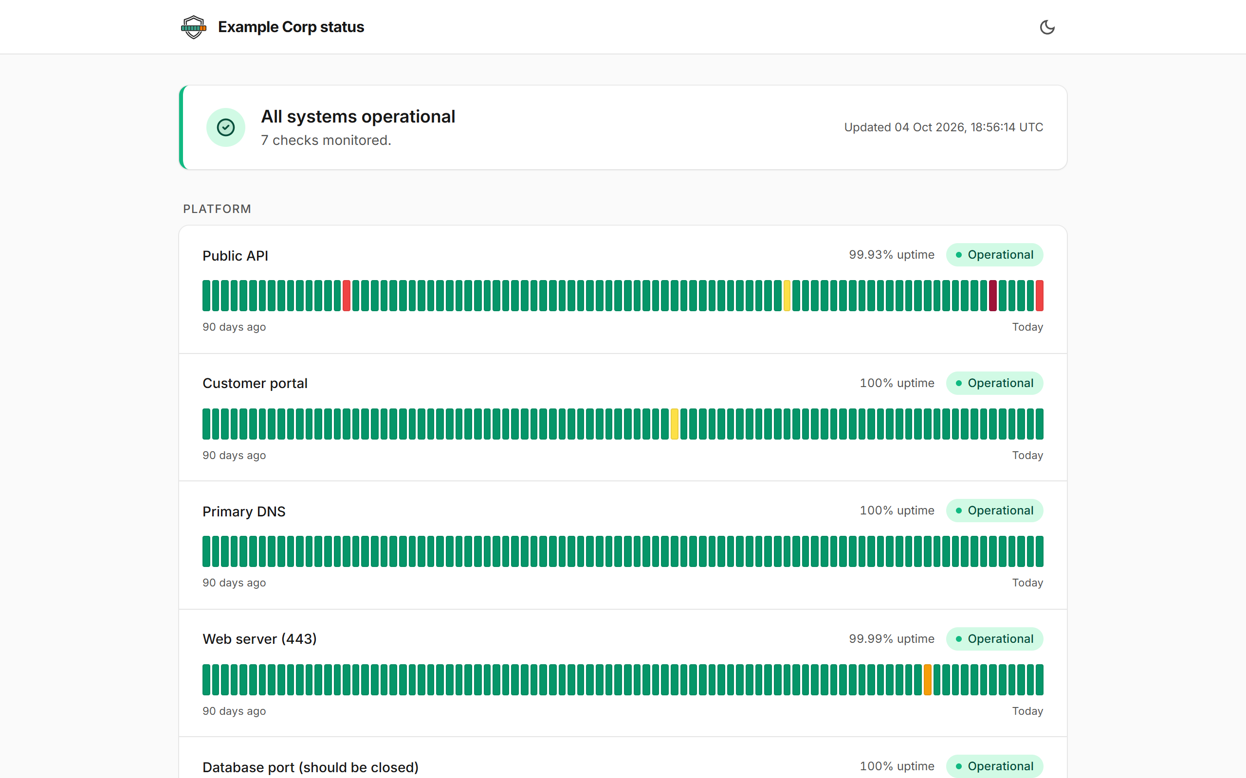The image size is (1246, 778).
Task: Click the Operational badge for Primary DNS
Action: point(995,511)
